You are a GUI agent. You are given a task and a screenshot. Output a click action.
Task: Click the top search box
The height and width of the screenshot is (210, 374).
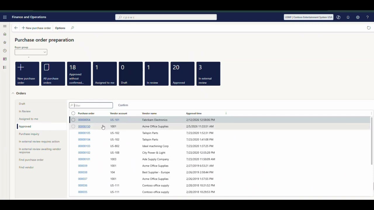pos(166,17)
